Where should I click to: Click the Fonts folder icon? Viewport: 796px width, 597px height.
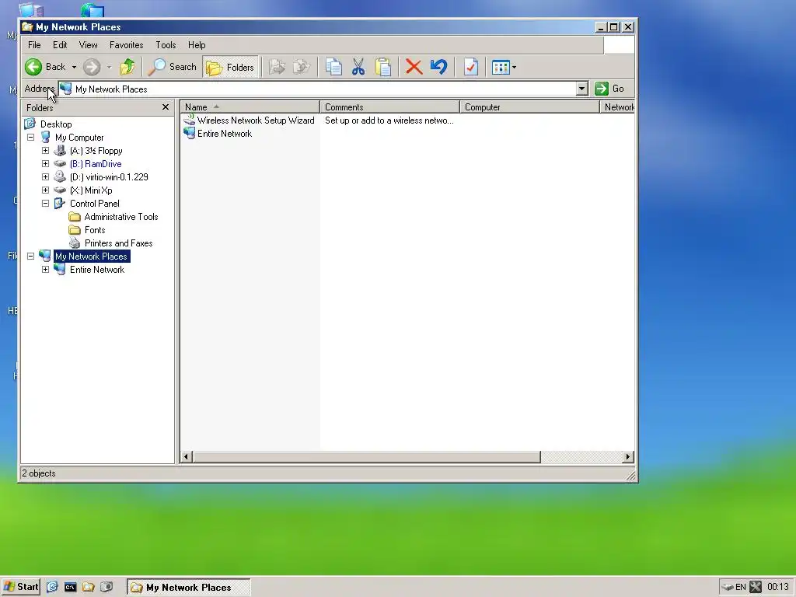click(x=75, y=230)
